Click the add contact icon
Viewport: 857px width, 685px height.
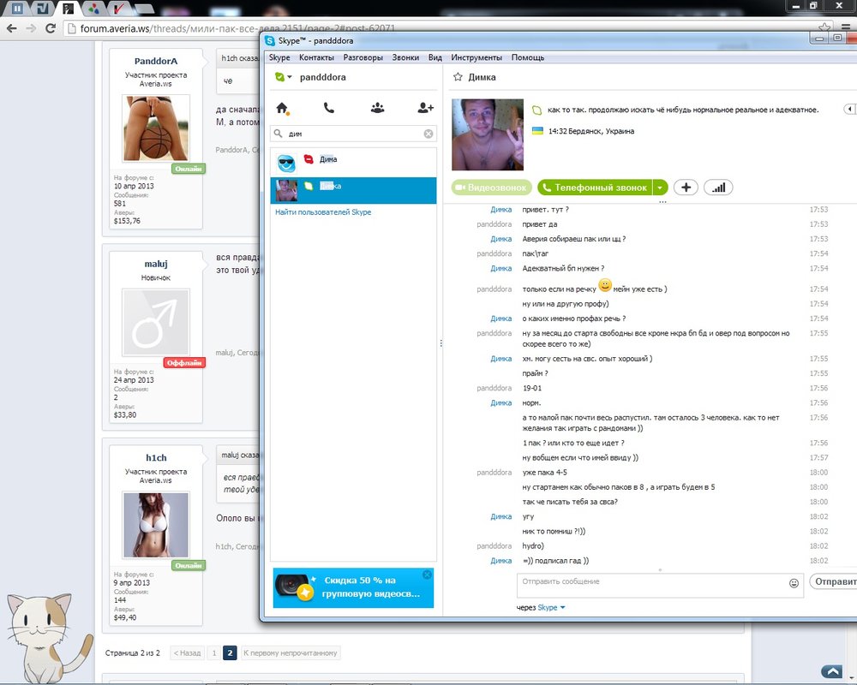(425, 108)
